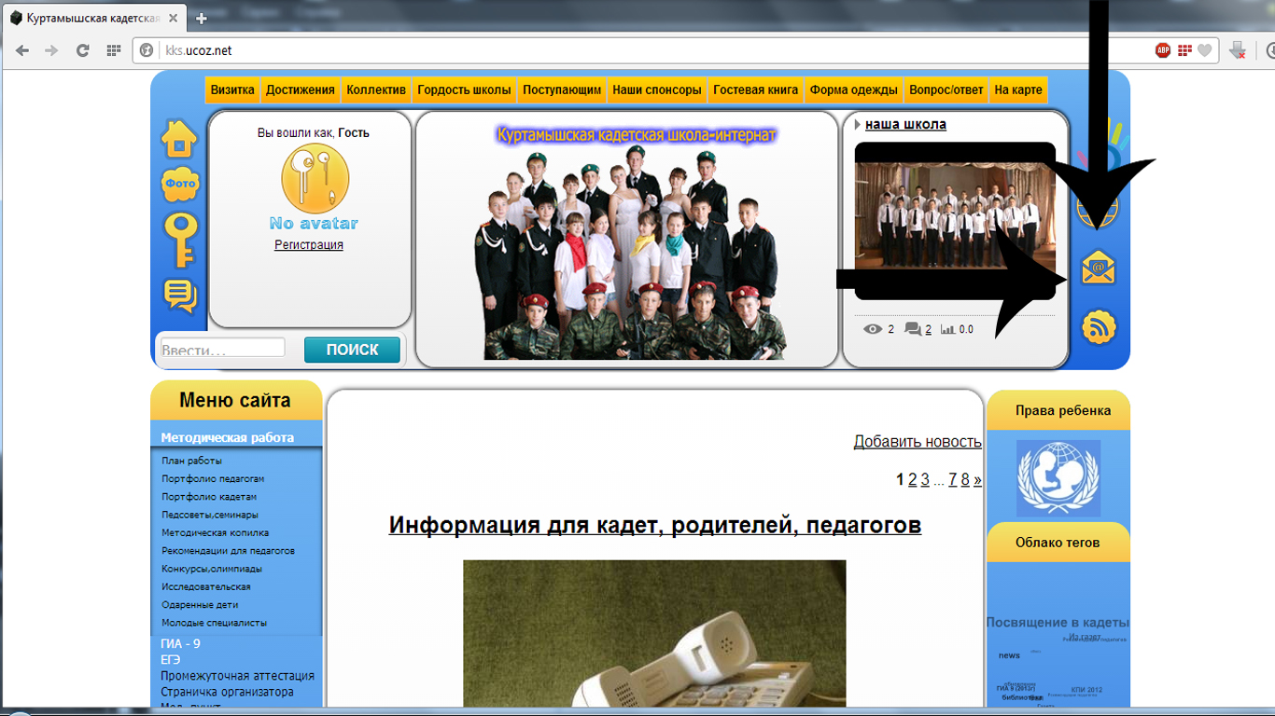
Task: Go to news page 8
Action: tap(965, 479)
